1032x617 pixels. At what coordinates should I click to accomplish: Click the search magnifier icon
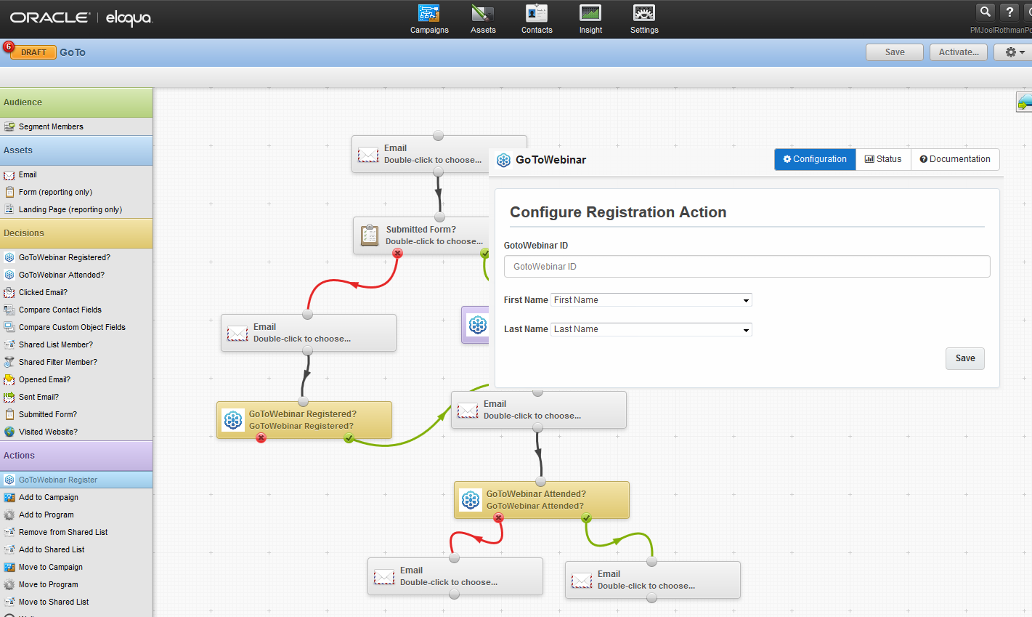[x=985, y=12]
